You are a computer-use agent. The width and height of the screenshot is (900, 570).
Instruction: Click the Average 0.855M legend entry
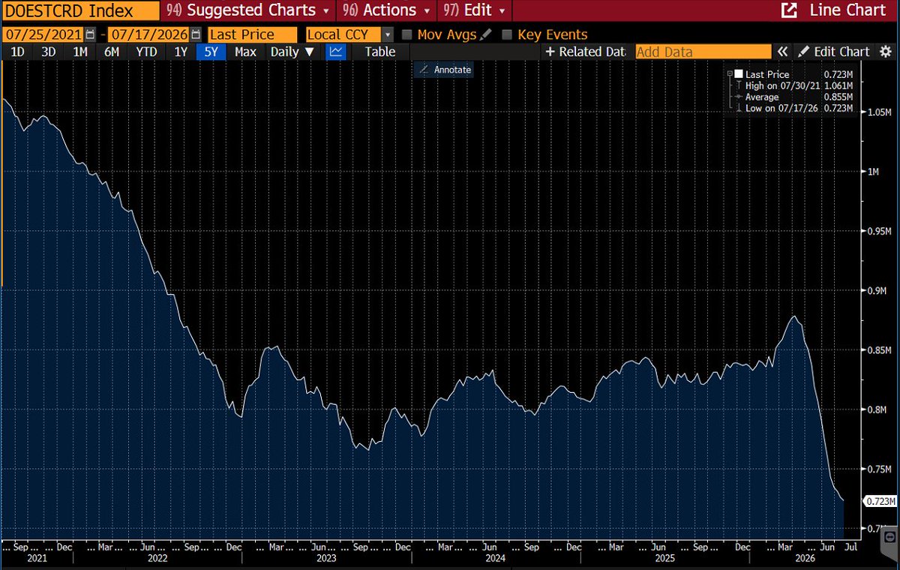794,97
